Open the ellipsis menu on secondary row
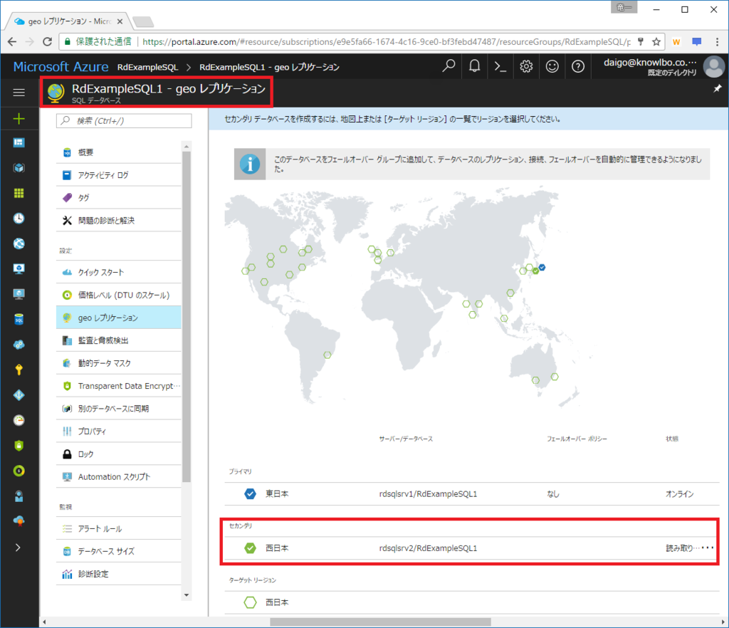The image size is (729, 628). tap(708, 548)
